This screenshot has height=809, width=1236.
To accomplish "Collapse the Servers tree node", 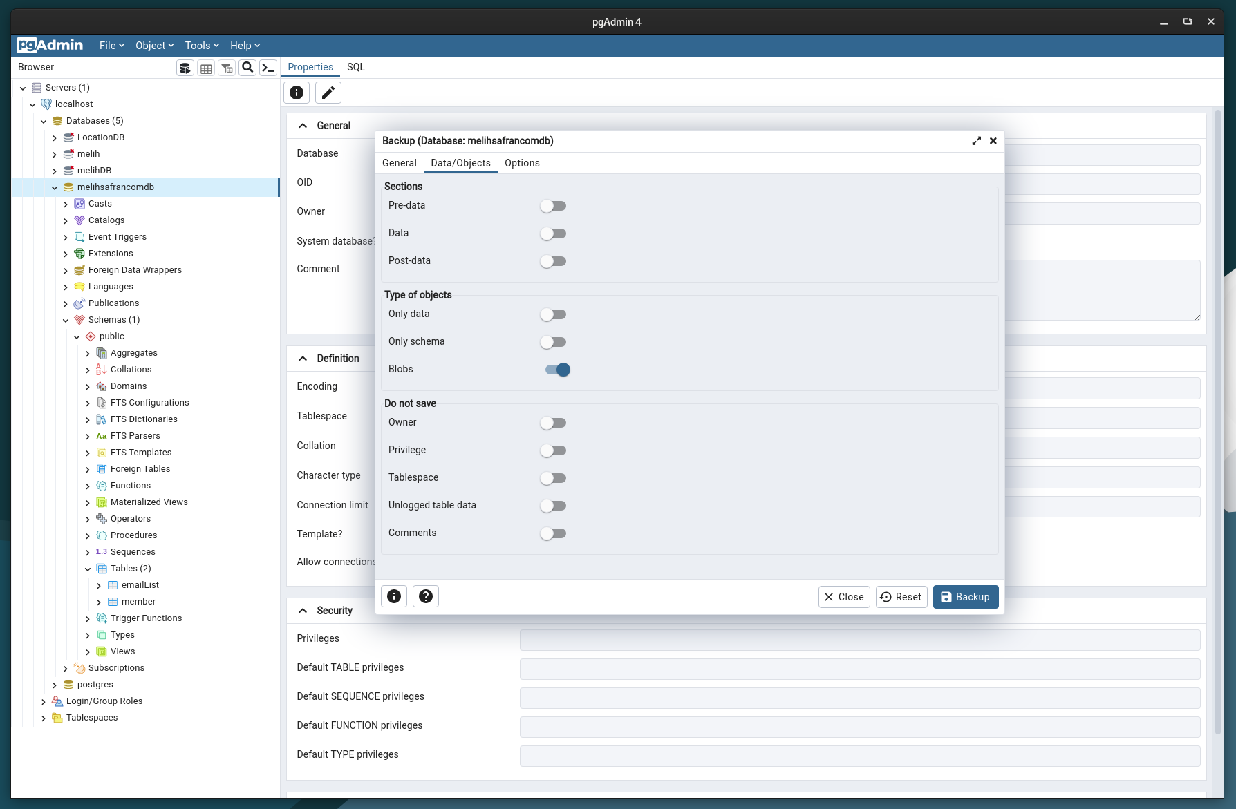I will pyautogui.click(x=23, y=88).
